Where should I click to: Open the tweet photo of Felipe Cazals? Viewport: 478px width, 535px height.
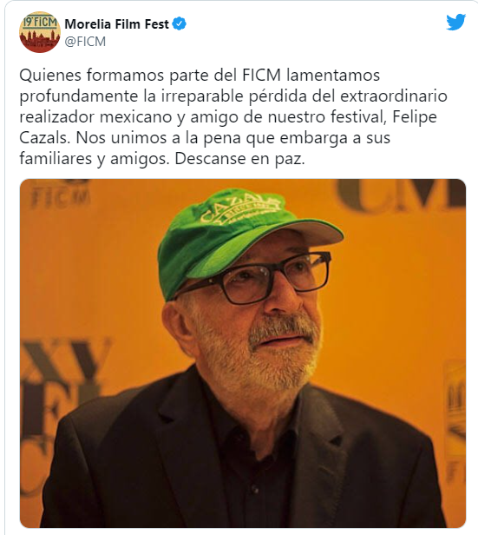click(x=243, y=353)
